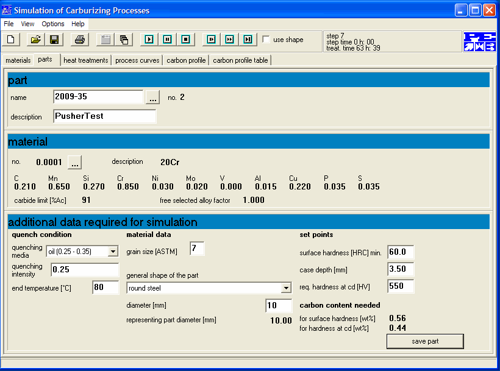The image size is (500, 371).
Task: Click the grain size ASTM field
Action: click(x=197, y=249)
